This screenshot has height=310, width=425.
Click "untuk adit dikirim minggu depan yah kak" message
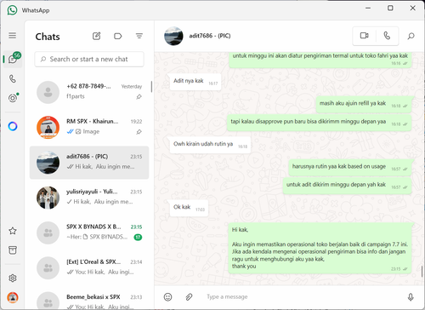point(347,186)
